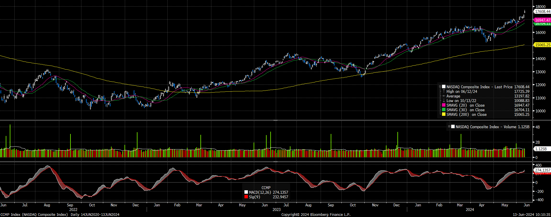The width and height of the screenshot is (551, 217).
Task: Click the 4B volume axis label
Action: click(537, 127)
